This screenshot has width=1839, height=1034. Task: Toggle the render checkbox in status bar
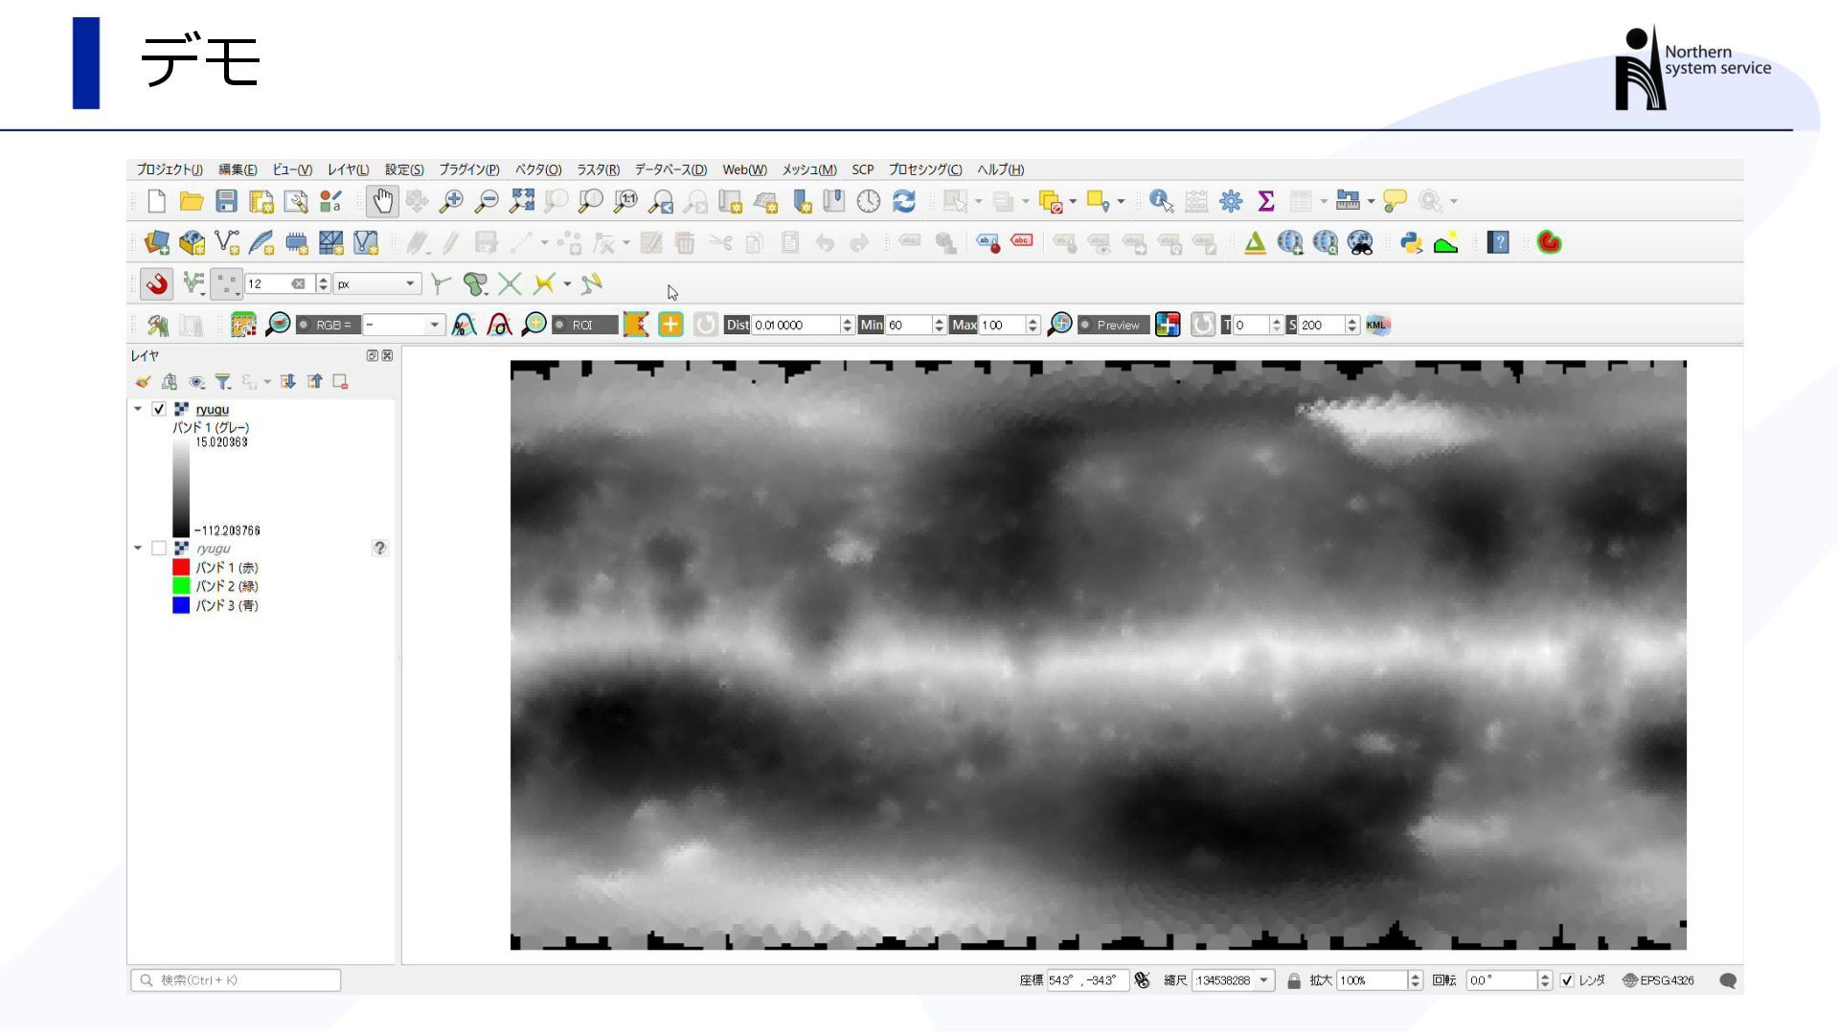point(1567,980)
